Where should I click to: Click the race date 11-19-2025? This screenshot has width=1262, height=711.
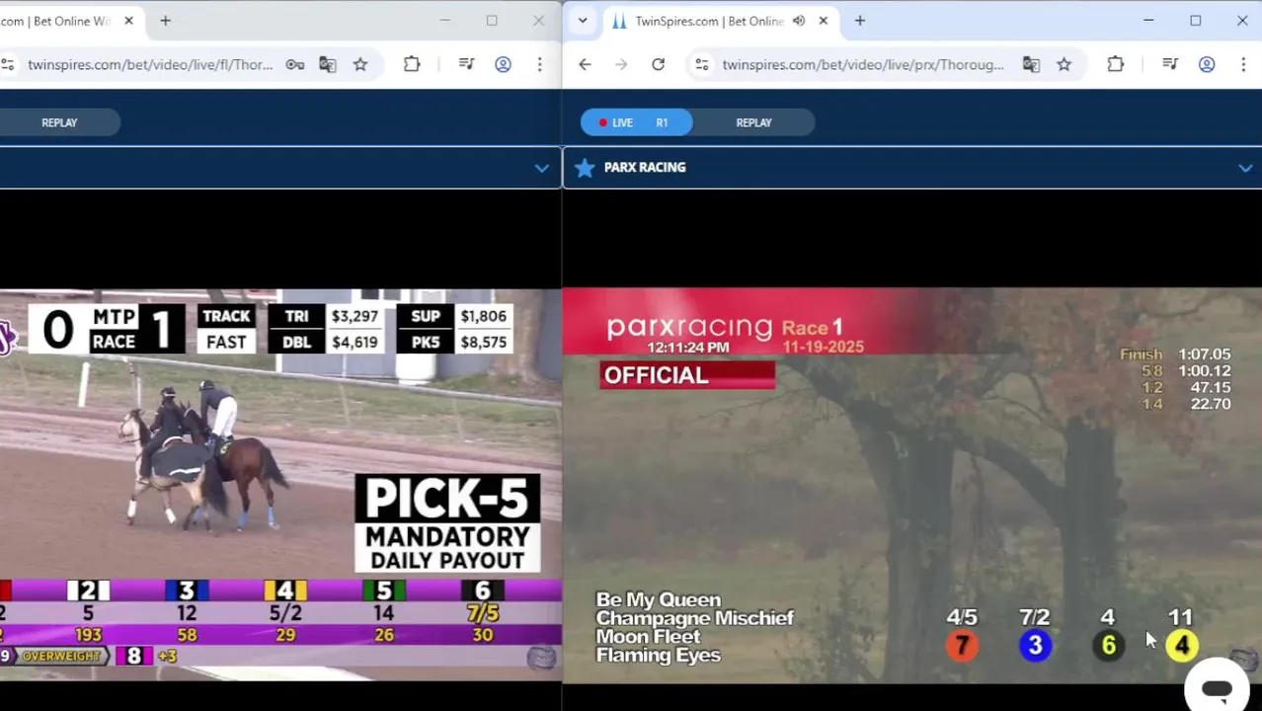[x=823, y=347]
